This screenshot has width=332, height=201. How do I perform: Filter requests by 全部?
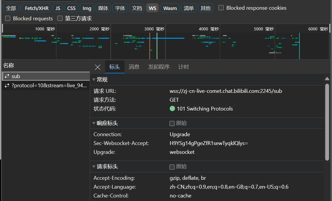(11, 8)
